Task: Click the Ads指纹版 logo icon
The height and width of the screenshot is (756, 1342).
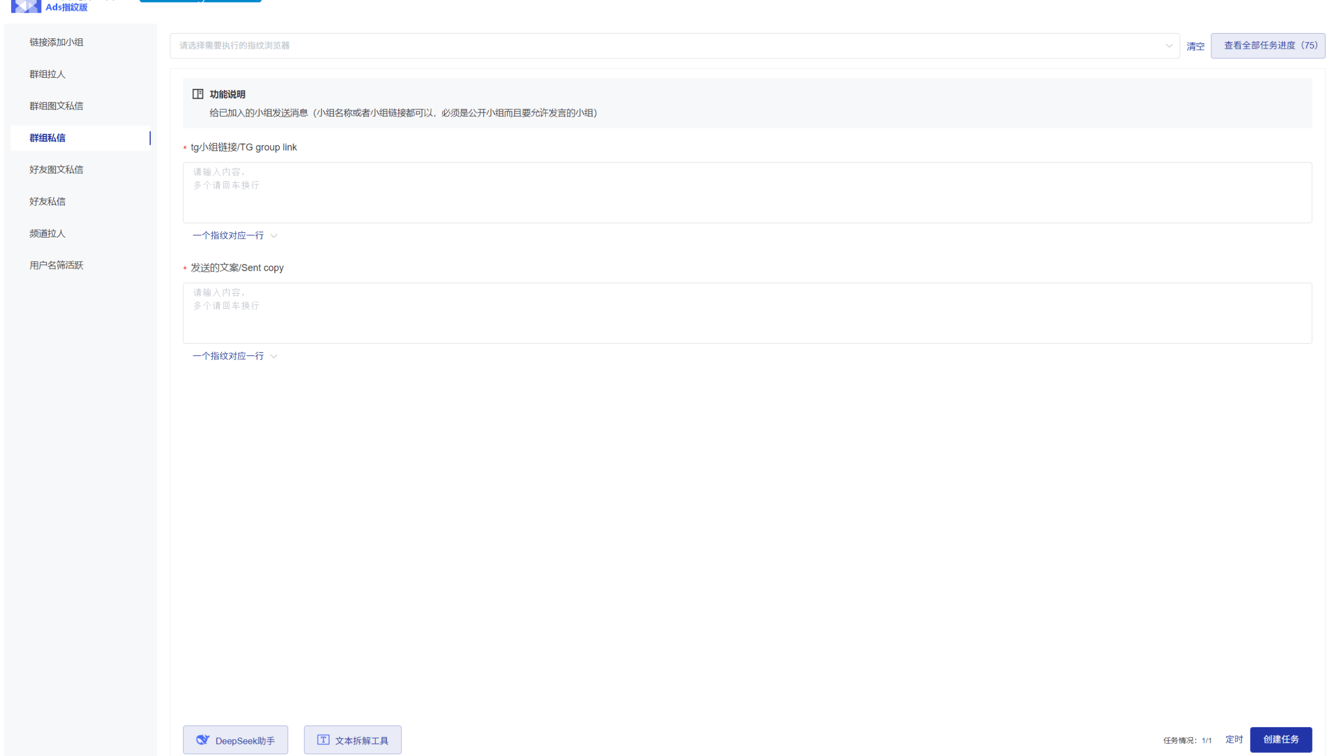Action: click(x=26, y=6)
